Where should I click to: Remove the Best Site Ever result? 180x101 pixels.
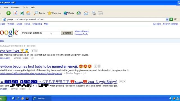36,51
